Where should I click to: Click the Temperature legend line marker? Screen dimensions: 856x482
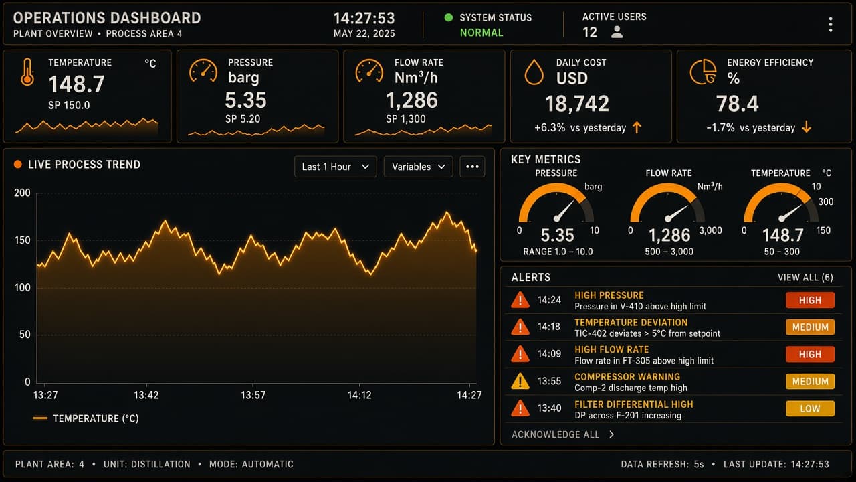[x=40, y=418]
